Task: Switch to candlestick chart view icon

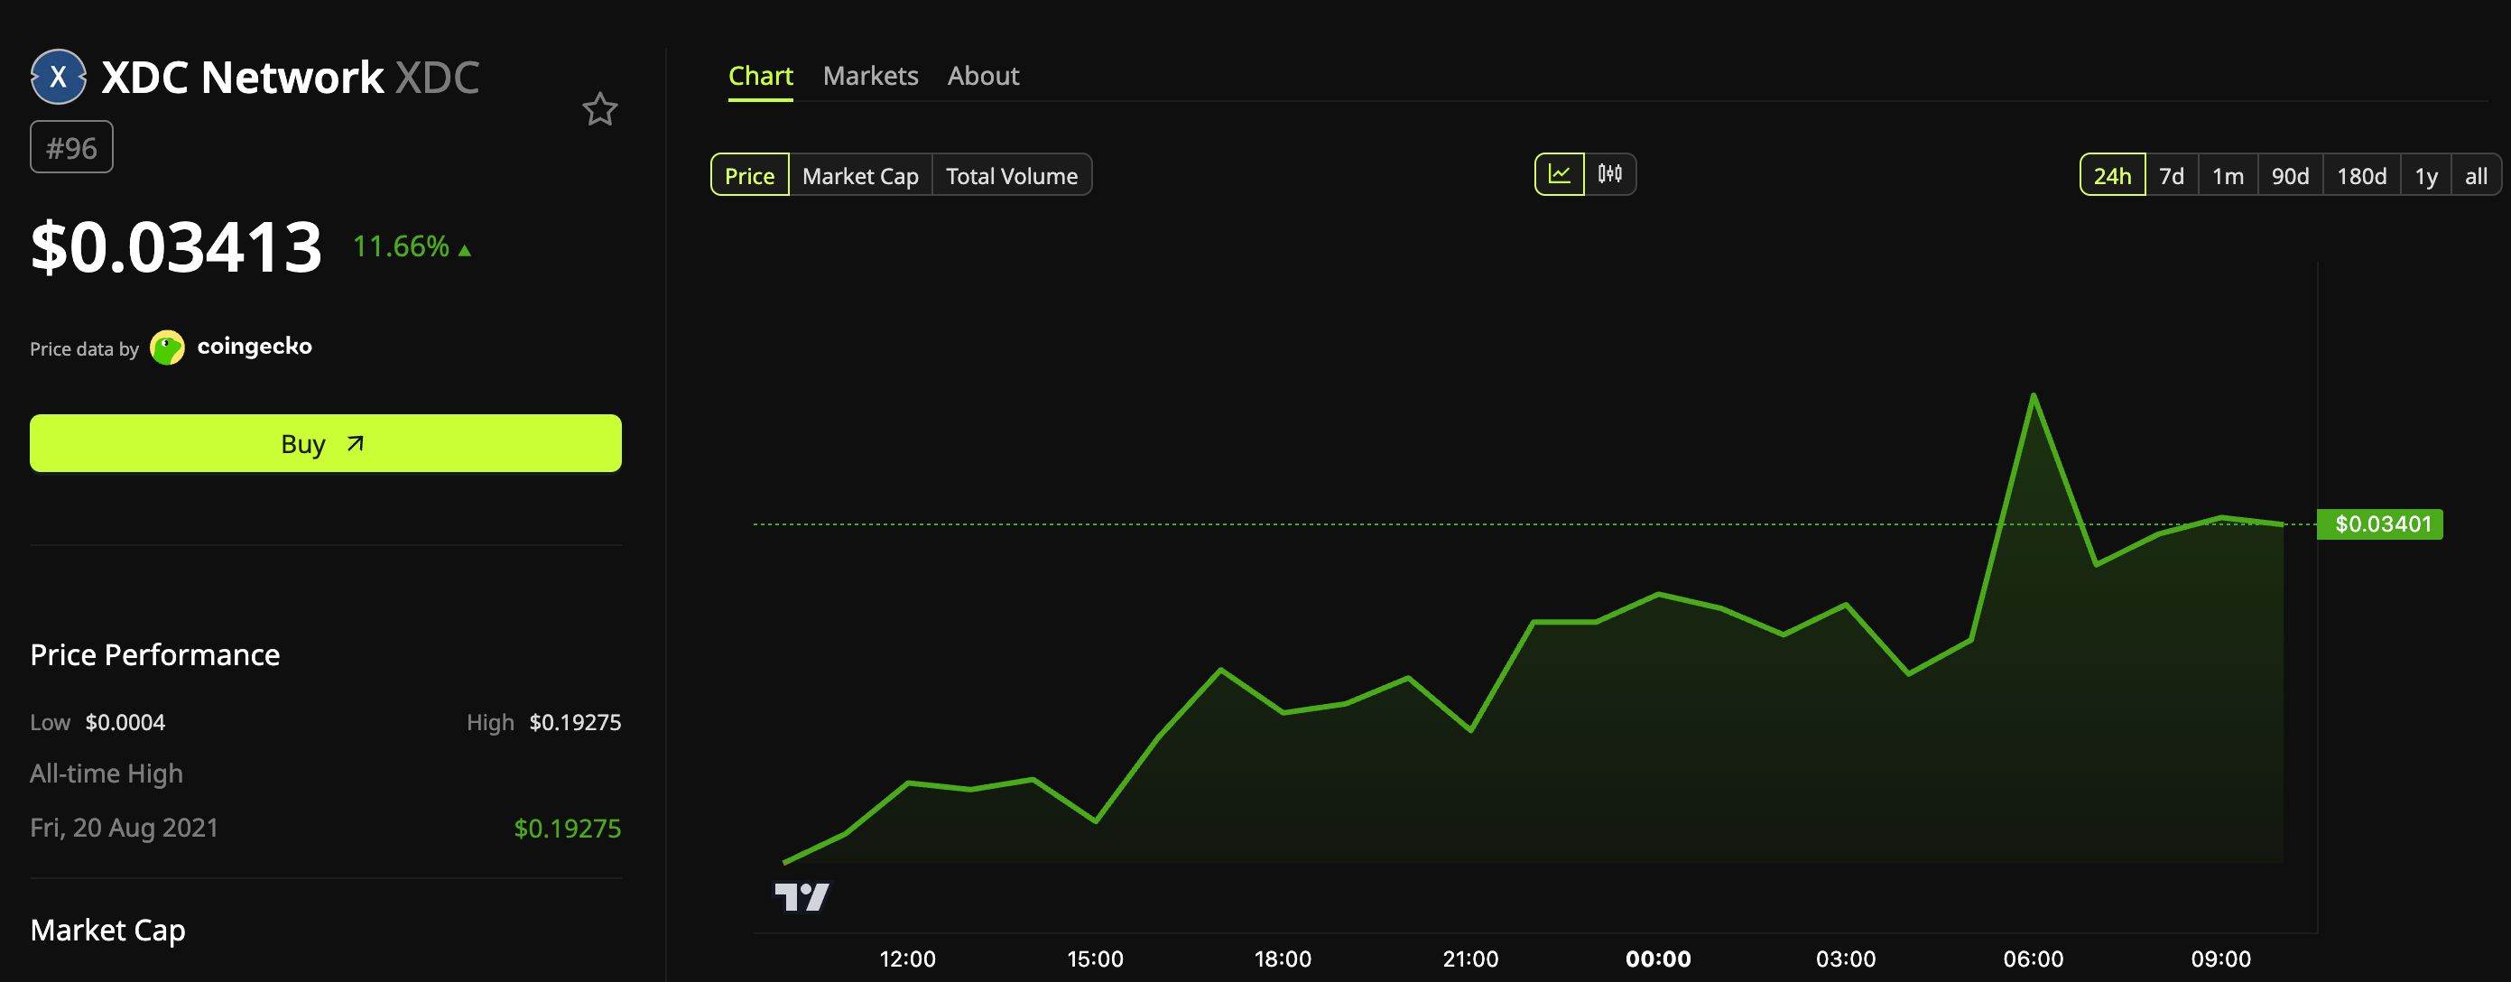Action: (1609, 174)
